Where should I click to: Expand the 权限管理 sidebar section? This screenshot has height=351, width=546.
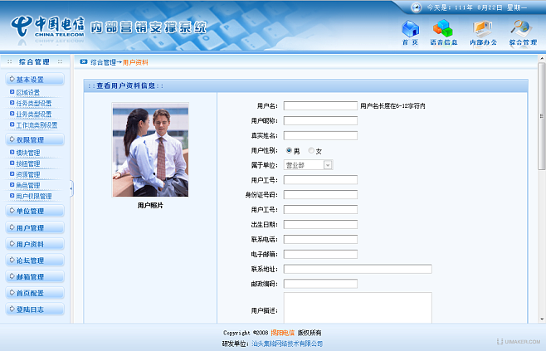click(34, 140)
